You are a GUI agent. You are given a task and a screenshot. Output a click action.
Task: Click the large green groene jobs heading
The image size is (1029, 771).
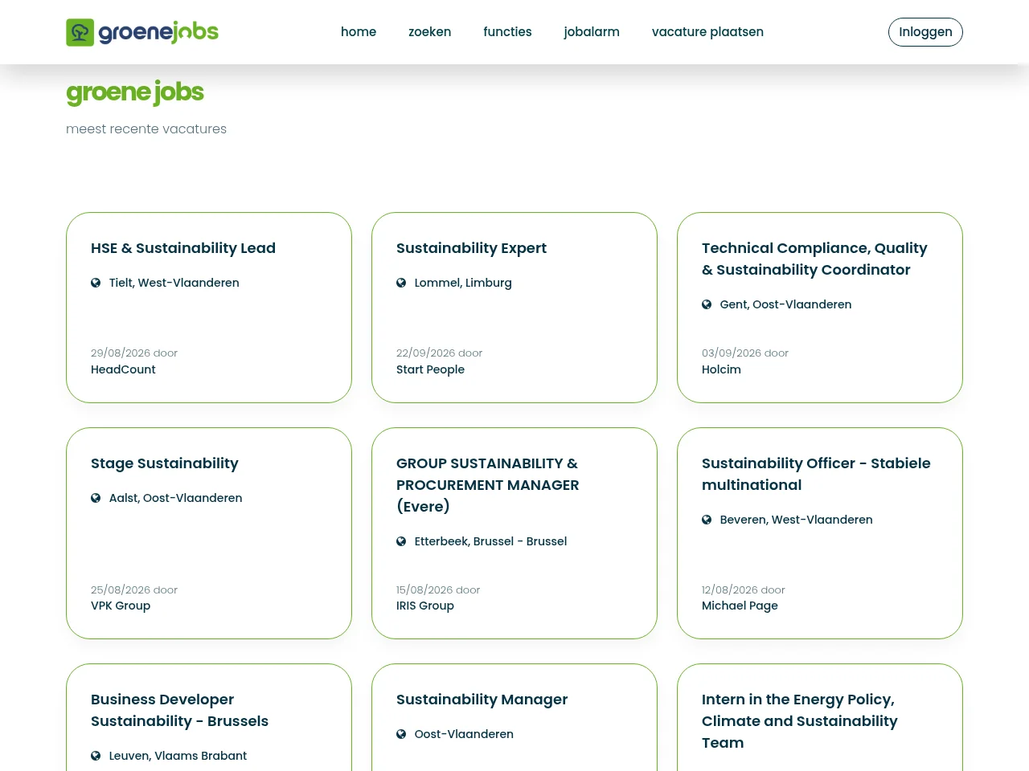(135, 93)
